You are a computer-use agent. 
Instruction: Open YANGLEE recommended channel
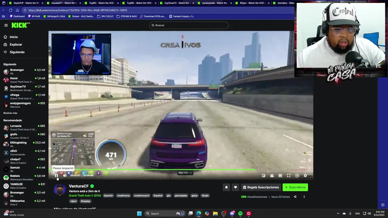pos(24,186)
